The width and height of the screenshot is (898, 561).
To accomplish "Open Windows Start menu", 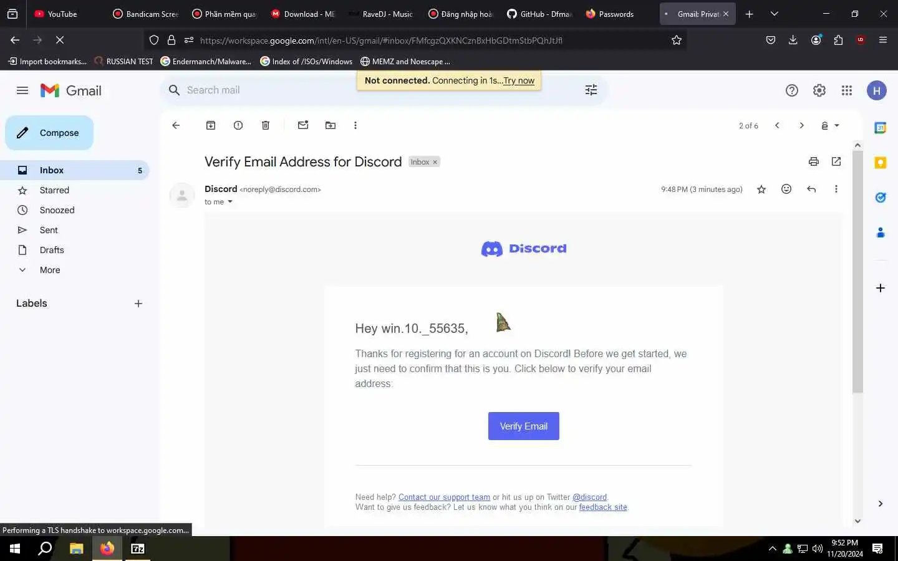I will pos(15,549).
